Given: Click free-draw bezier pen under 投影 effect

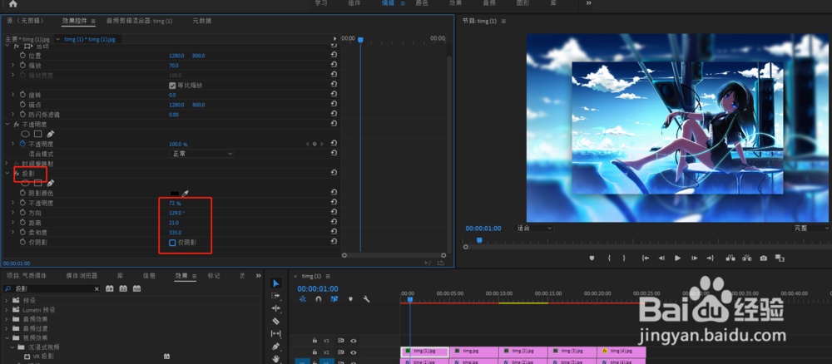Looking at the screenshot, I should (x=51, y=183).
